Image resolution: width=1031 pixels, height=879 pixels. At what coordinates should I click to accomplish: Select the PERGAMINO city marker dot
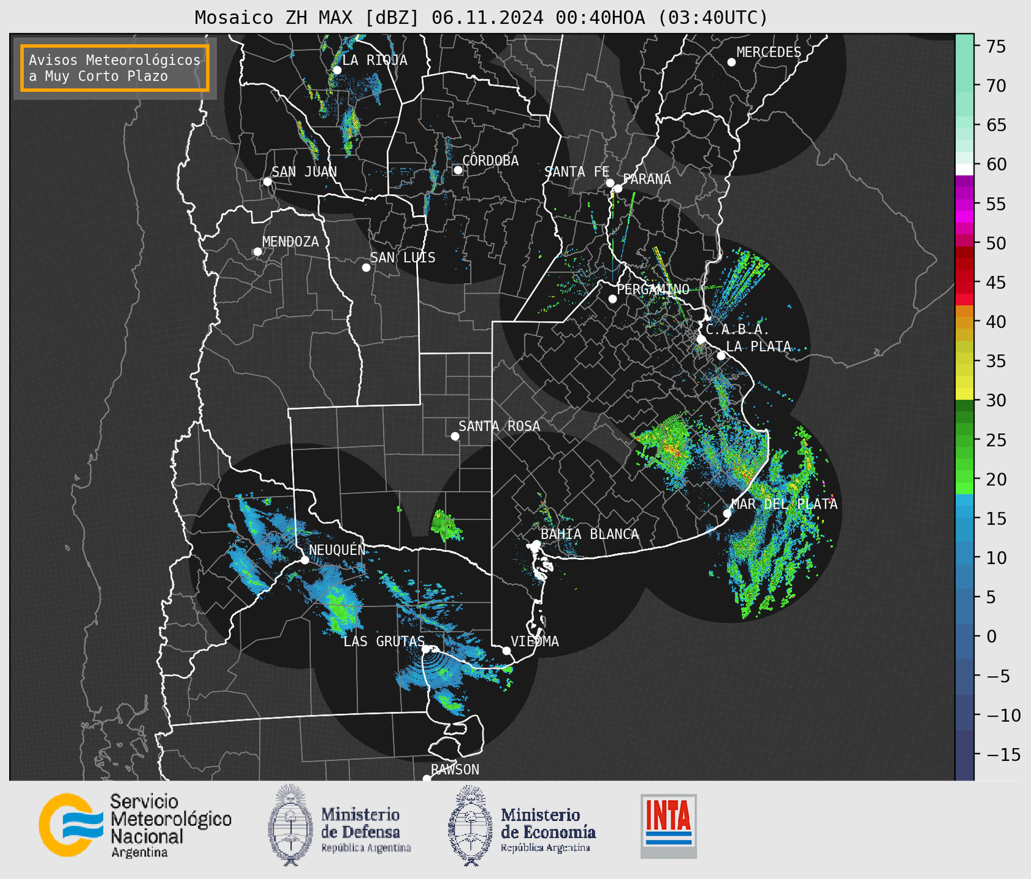(612, 299)
